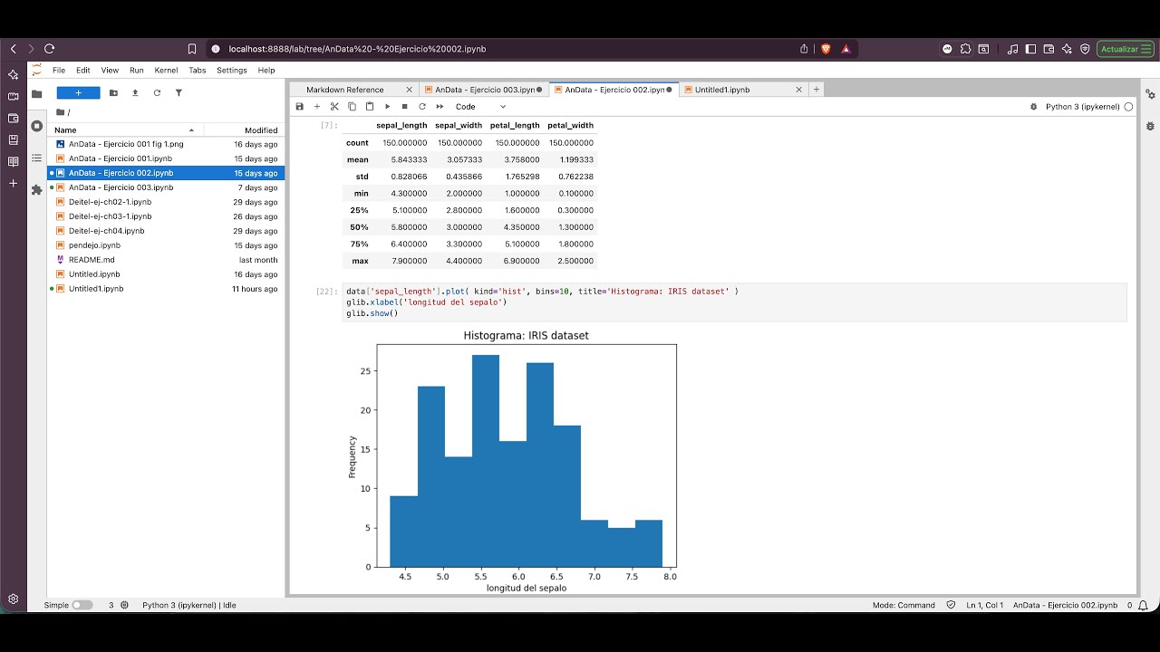Open the Tabs menu
Screen dimensions: 1160x652
[198, 70]
